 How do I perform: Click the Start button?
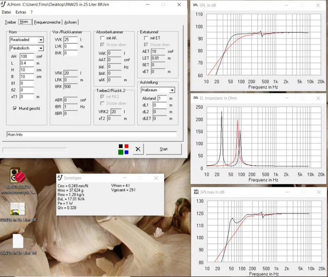tap(164, 149)
